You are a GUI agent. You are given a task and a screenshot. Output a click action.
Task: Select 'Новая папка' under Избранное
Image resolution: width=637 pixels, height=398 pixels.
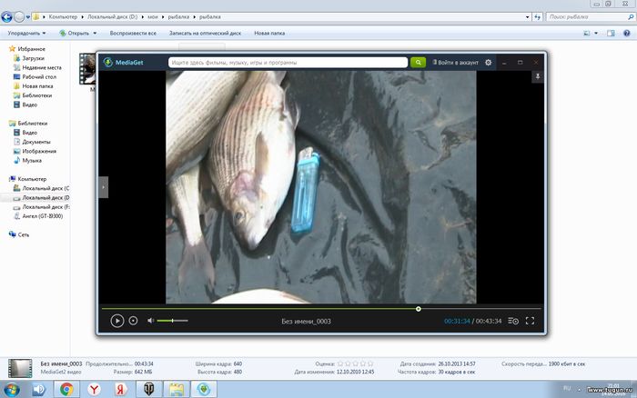pos(33,86)
